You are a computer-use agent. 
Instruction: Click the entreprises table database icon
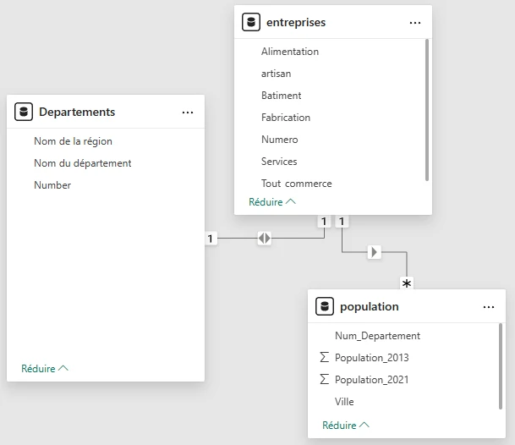[x=251, y=23]
